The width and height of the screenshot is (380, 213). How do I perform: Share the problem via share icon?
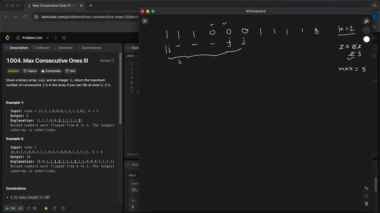[55, 208]
